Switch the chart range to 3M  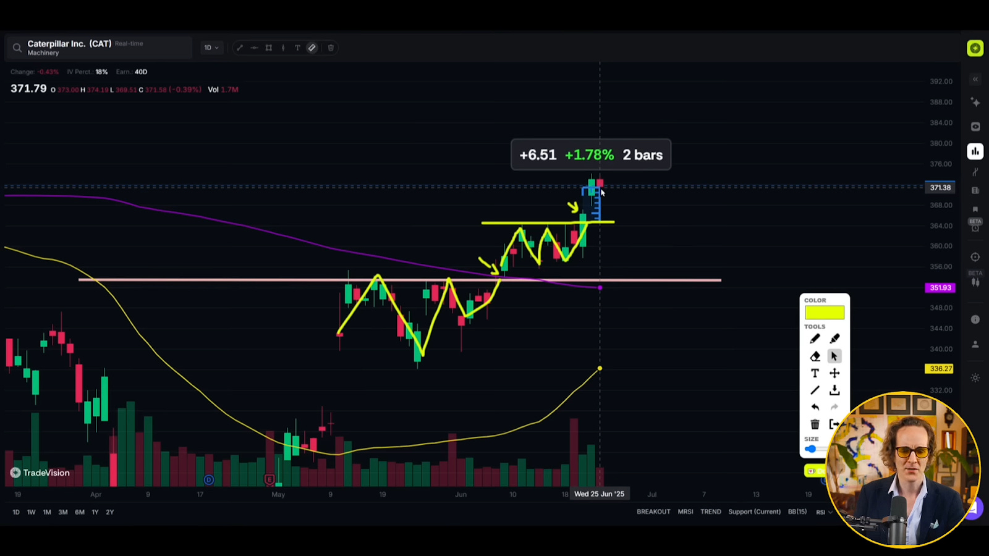tap(63, 512)
